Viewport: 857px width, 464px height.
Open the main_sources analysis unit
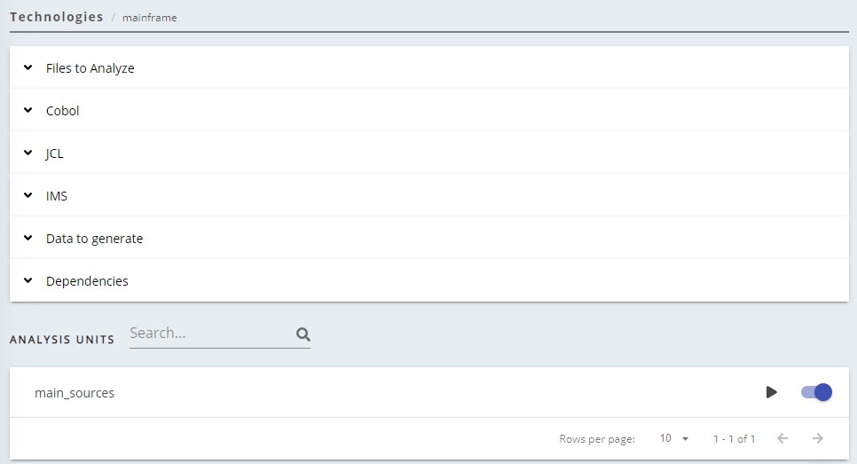(x=75, y=393)
